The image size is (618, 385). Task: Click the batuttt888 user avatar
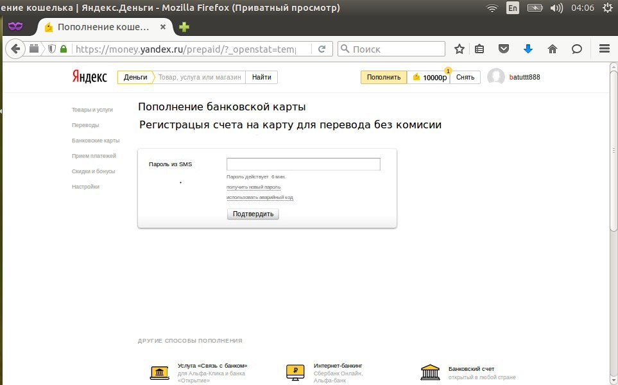click(x=495, y=77)
